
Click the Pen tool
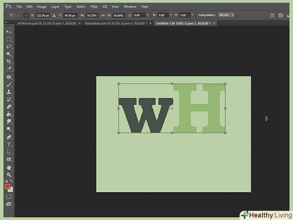coord(9,137)
